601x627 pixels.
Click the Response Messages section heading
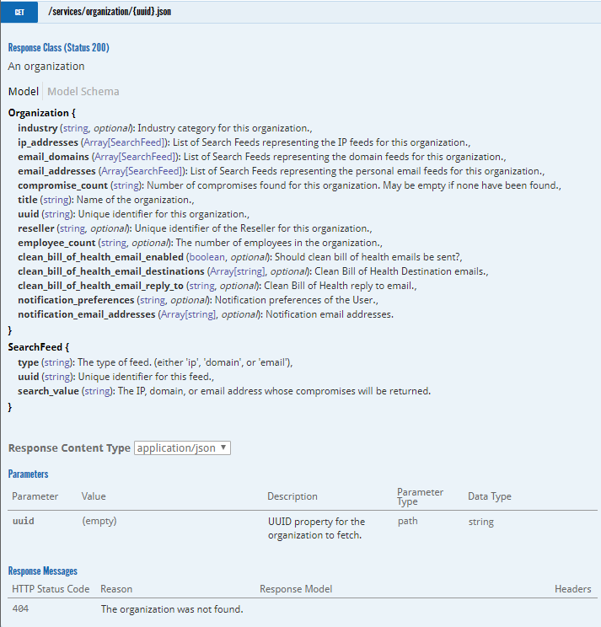tap(42, 571)
